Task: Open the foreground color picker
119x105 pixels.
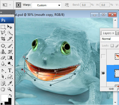Action: pyautogui.click(x=4, y=98)
